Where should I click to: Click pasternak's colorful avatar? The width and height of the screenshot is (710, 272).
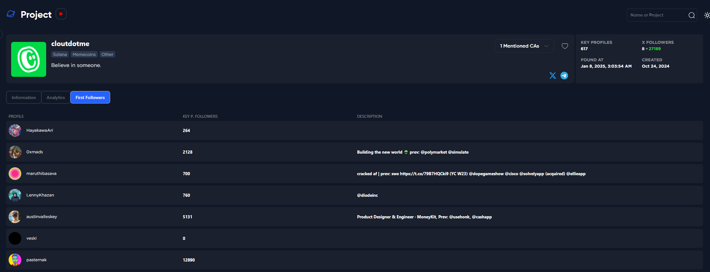click(15, 260)
